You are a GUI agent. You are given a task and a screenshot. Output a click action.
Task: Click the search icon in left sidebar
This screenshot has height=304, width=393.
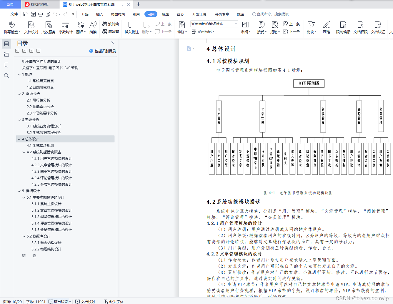(x=6, y=76)
